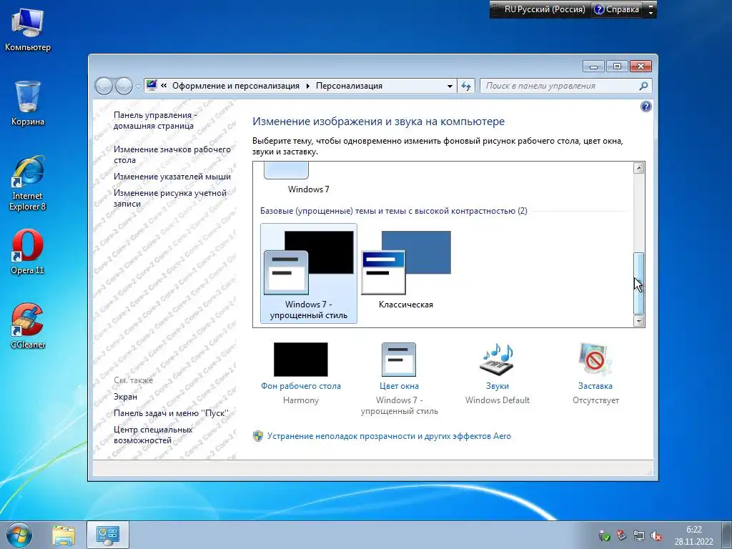Viewport: 732px width, 549px height.
Task: Click the theme list scrollbar thumb
Action: point(638,283)
